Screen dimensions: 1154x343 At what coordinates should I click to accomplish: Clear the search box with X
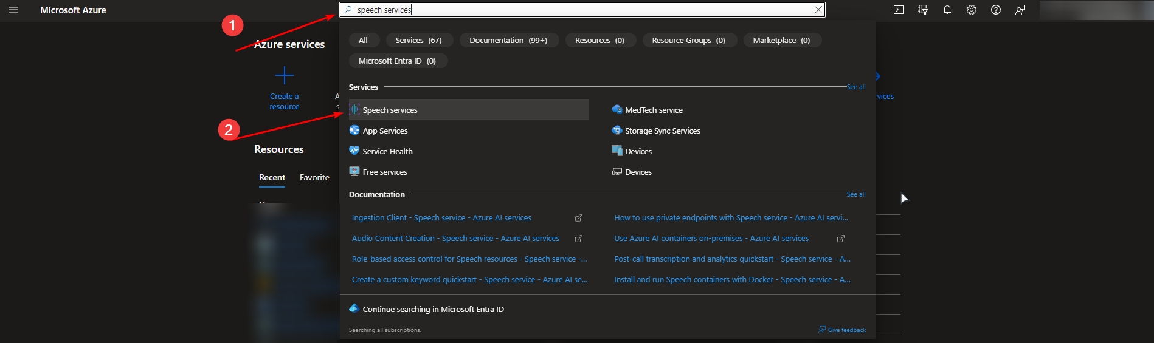point(818,10)
